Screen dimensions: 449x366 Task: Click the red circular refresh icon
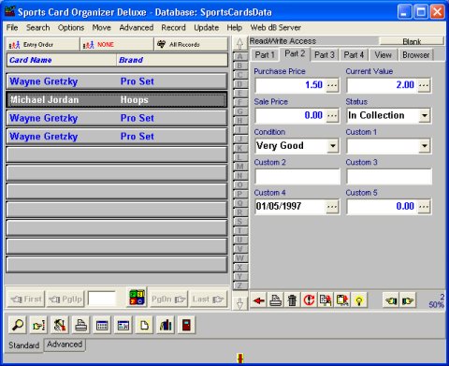[x=309, y=300]
